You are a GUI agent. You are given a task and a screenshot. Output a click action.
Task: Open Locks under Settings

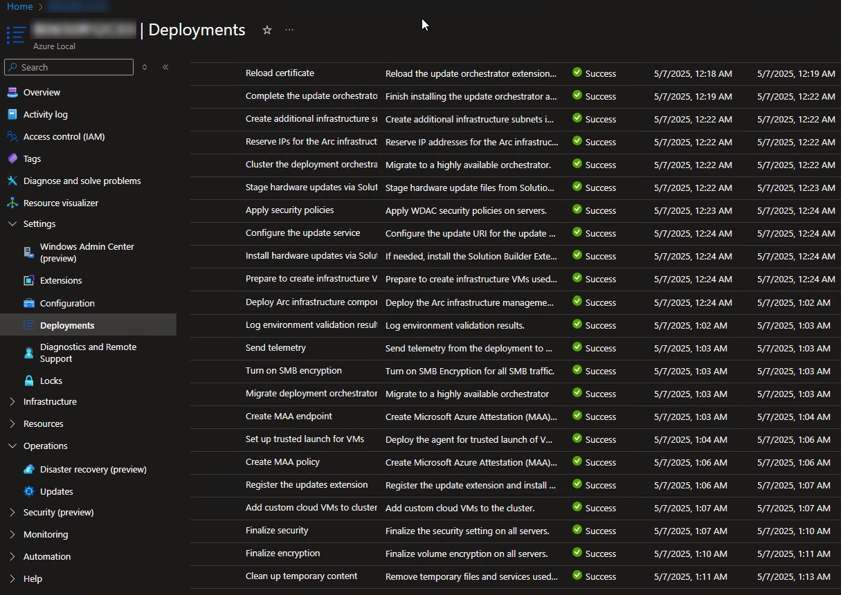click(x=51, y=381)
